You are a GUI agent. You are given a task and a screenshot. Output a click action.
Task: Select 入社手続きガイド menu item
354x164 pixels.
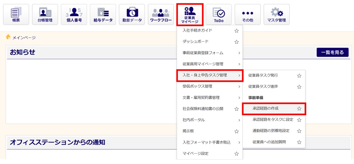coord(210,30)
